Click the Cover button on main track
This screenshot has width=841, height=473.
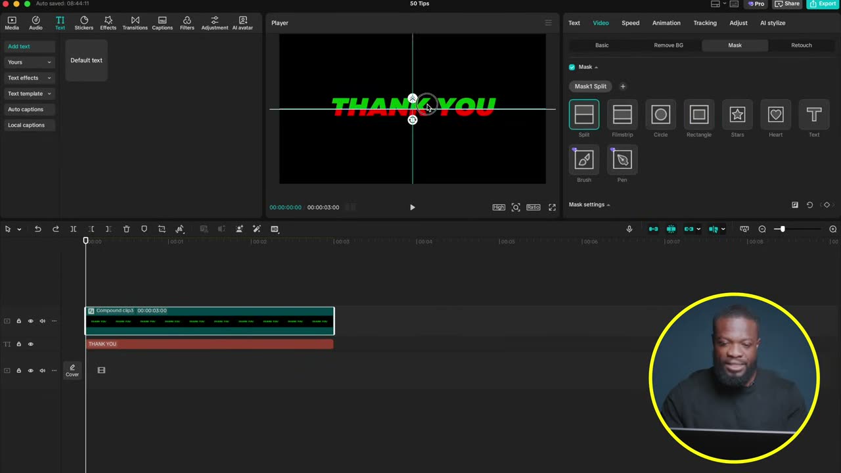click(72, 371)
